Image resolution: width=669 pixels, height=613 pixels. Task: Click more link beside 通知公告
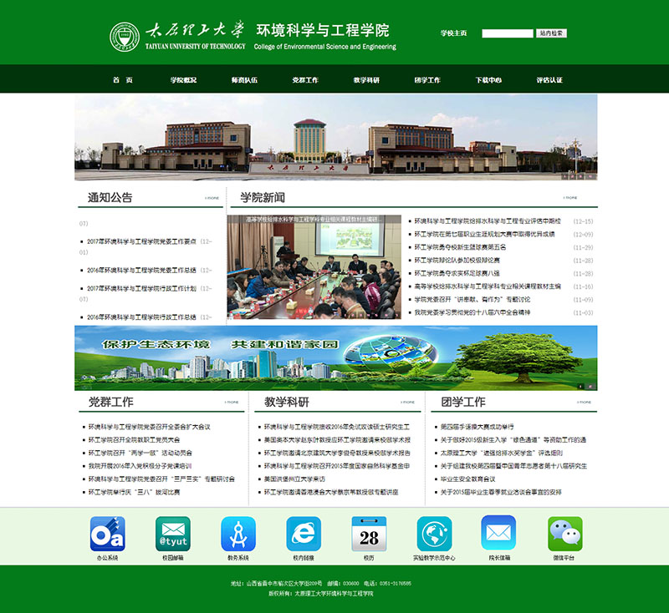tap(212, 198)
